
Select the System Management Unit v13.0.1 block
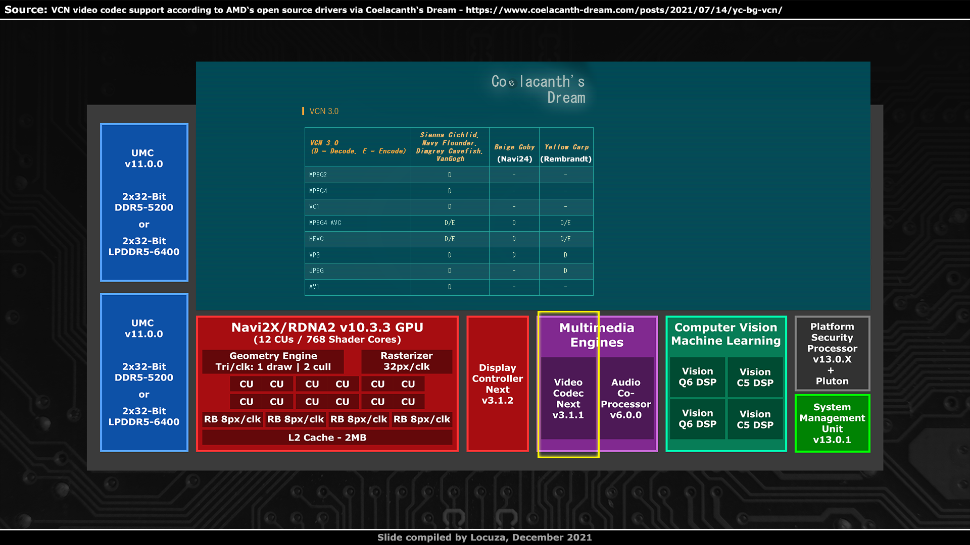pyautogui.click(x=832, y=423)
